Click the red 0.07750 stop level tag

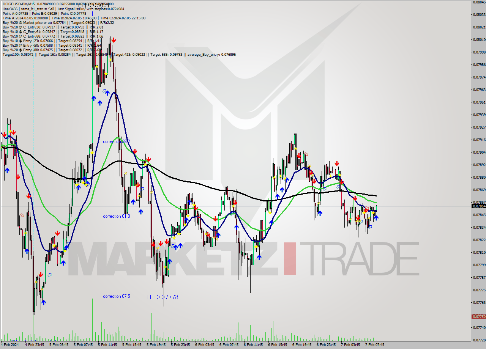(478, 316)
